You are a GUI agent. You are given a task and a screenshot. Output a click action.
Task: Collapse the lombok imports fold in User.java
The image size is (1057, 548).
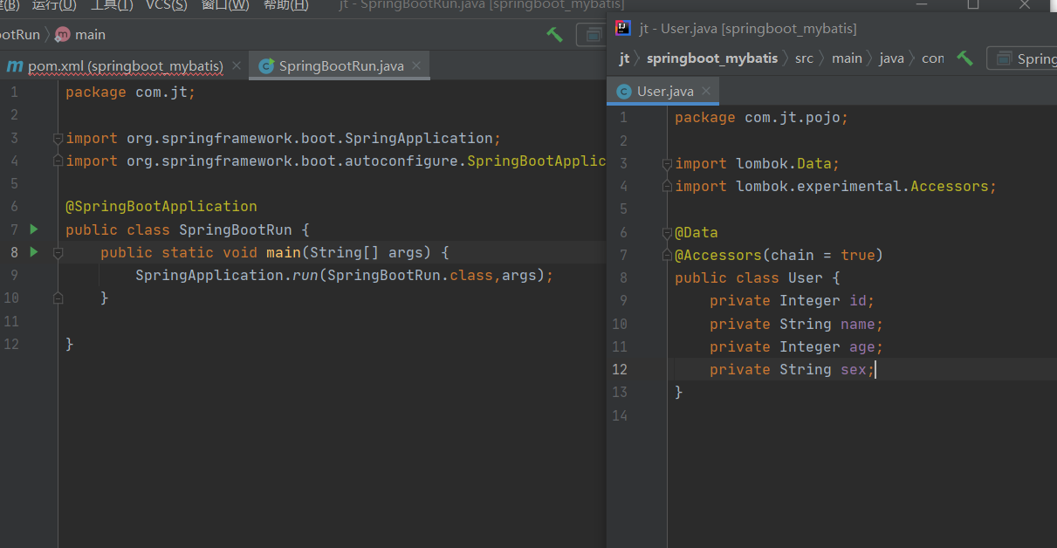[667, 163]
